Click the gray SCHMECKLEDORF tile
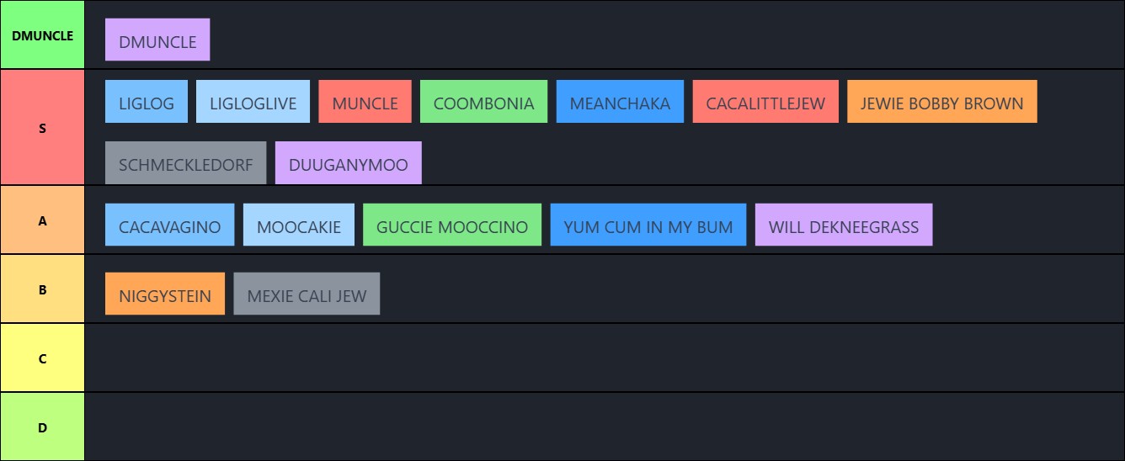The width and height of the screenshot is (1125, 461). 185,163
